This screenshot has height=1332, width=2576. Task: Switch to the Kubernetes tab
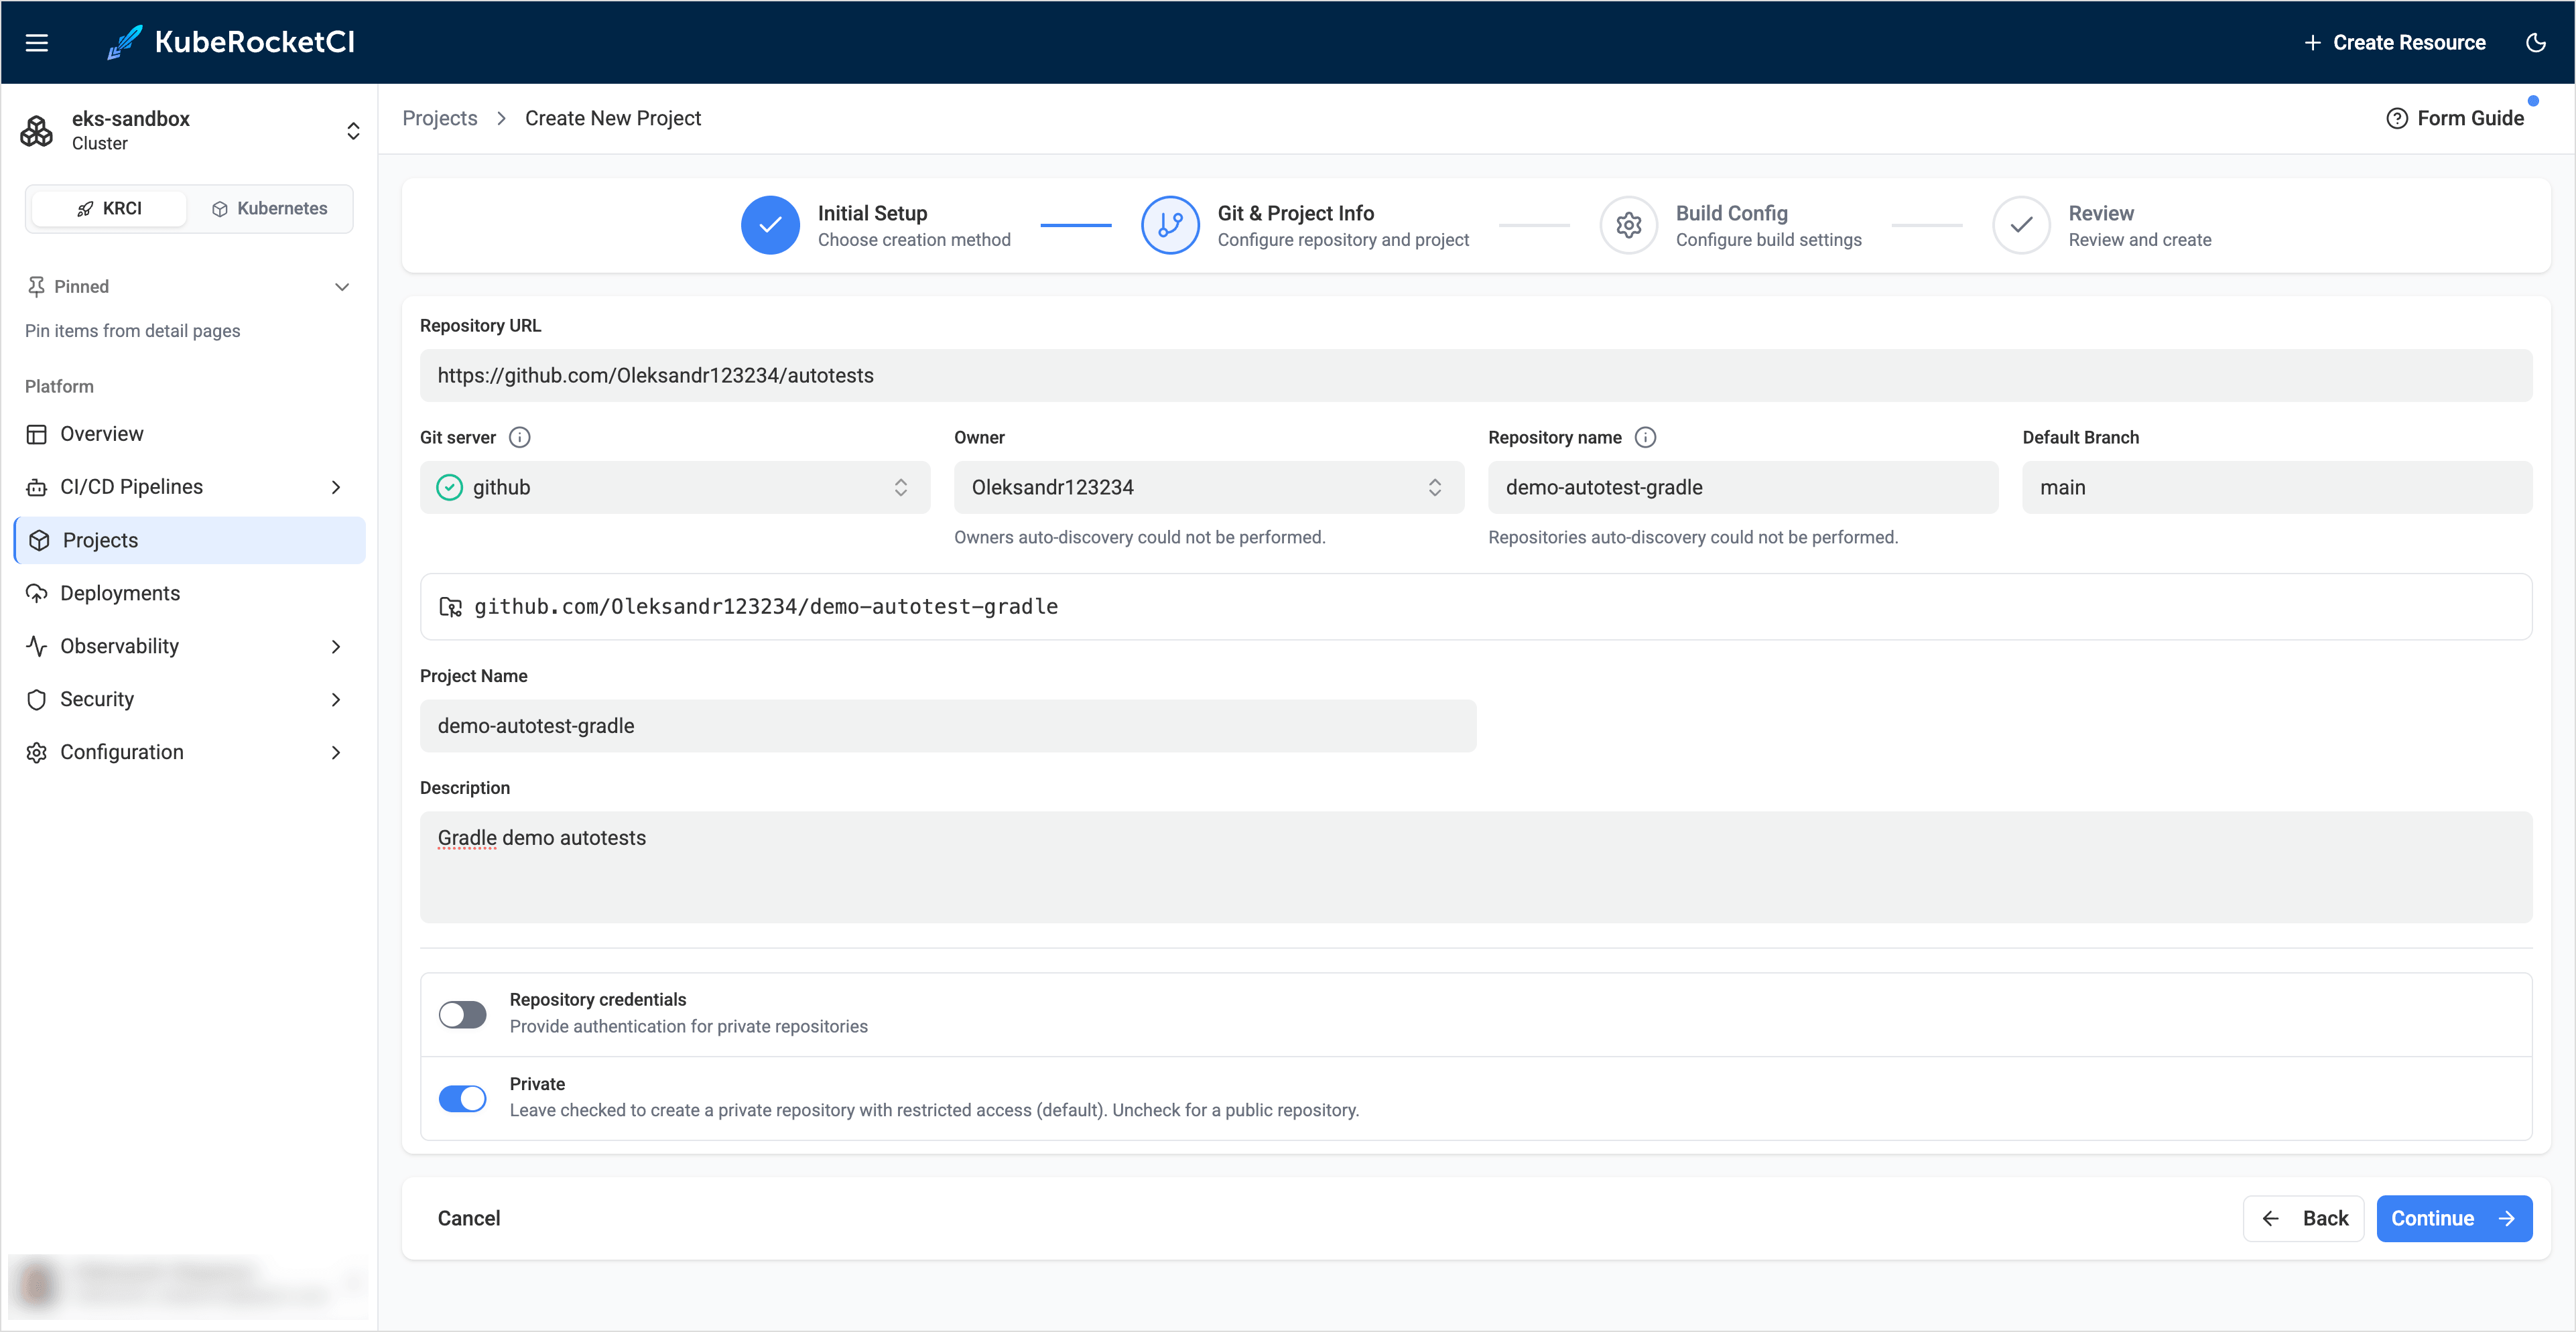(269, 208)
